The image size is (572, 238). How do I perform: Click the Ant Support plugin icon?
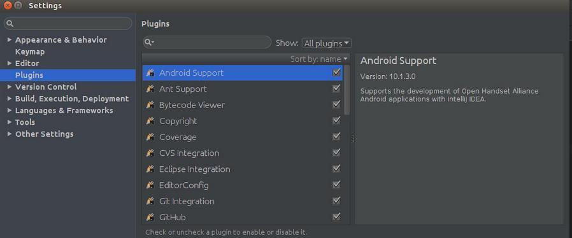tap(150, 89)
